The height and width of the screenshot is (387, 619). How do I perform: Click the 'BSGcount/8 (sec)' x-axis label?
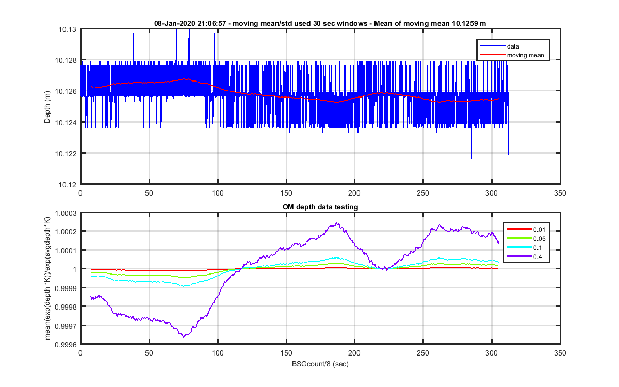(x=320, y=364)
